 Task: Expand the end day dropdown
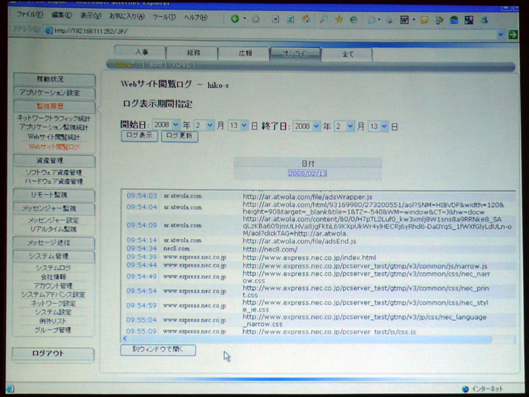click(384, 125)
